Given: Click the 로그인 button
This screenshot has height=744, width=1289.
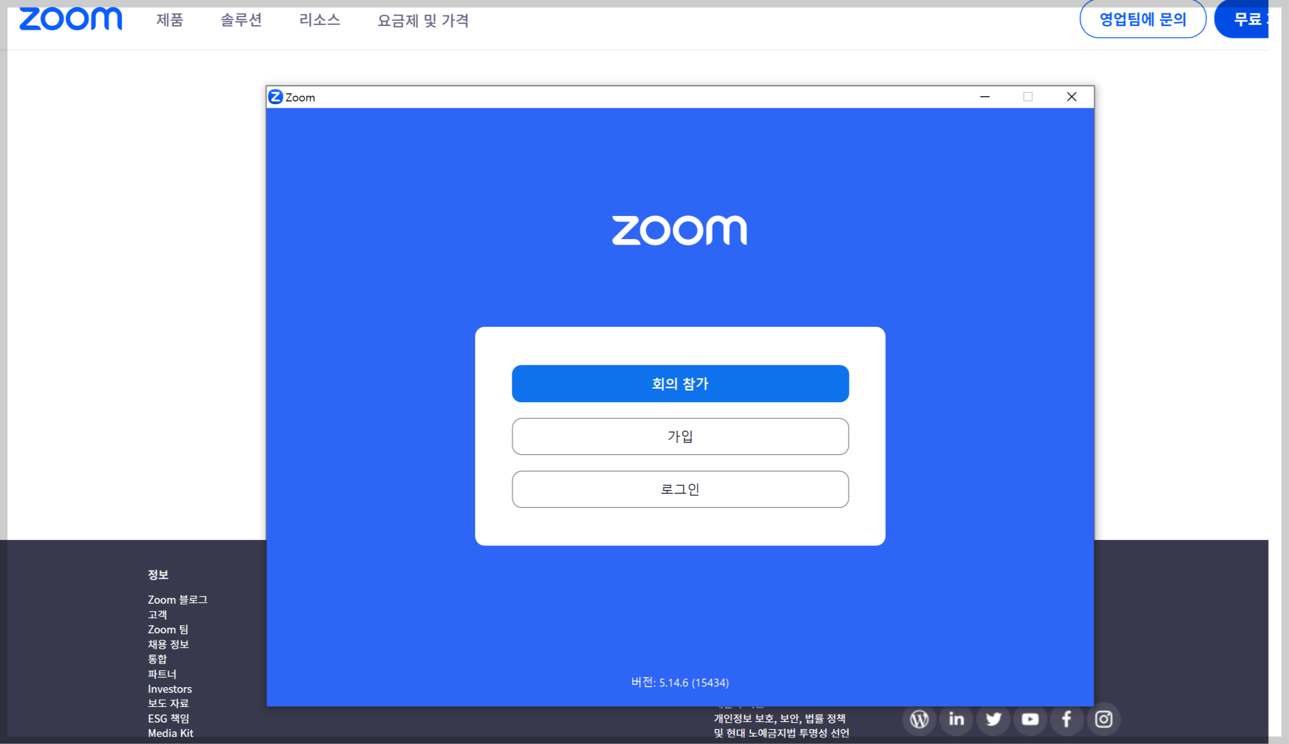Looking at the screenshot, I should click(x=680, y=489).
